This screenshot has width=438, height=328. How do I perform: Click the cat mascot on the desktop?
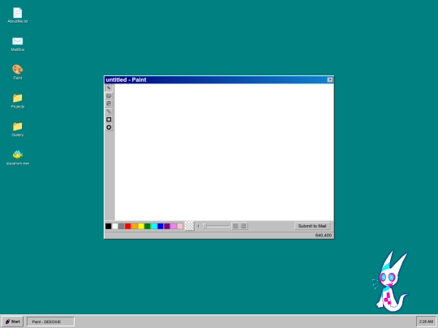(391, 281)
